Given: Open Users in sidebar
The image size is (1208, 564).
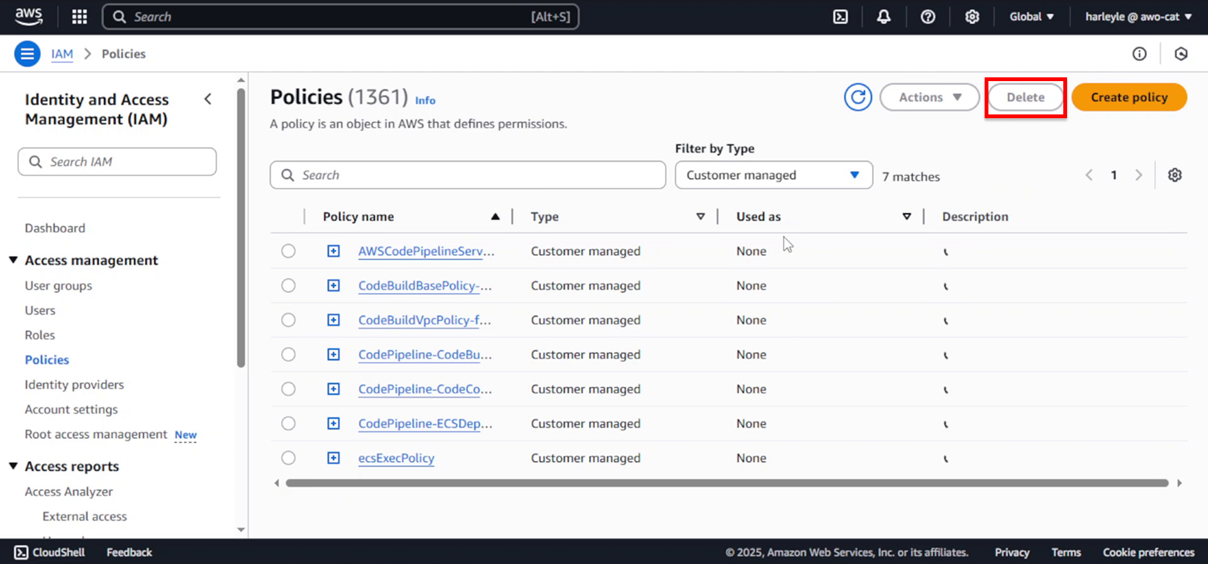Looking at the screenshot, I should [40, 311].
